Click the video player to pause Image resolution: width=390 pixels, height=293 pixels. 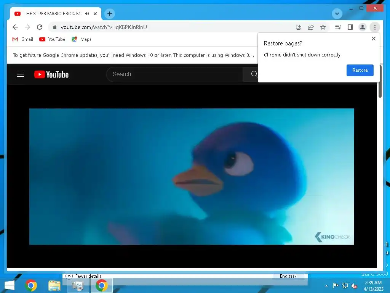192,177
